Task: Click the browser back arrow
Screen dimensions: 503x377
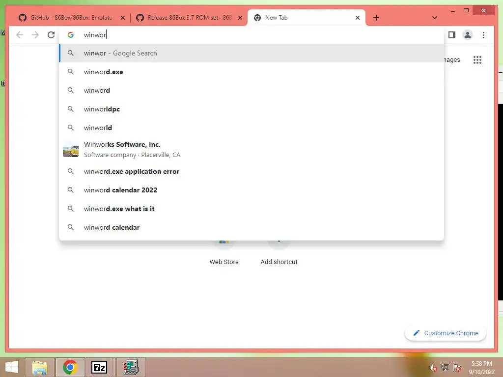Action: pyautogui.click(x=20, y=35)
